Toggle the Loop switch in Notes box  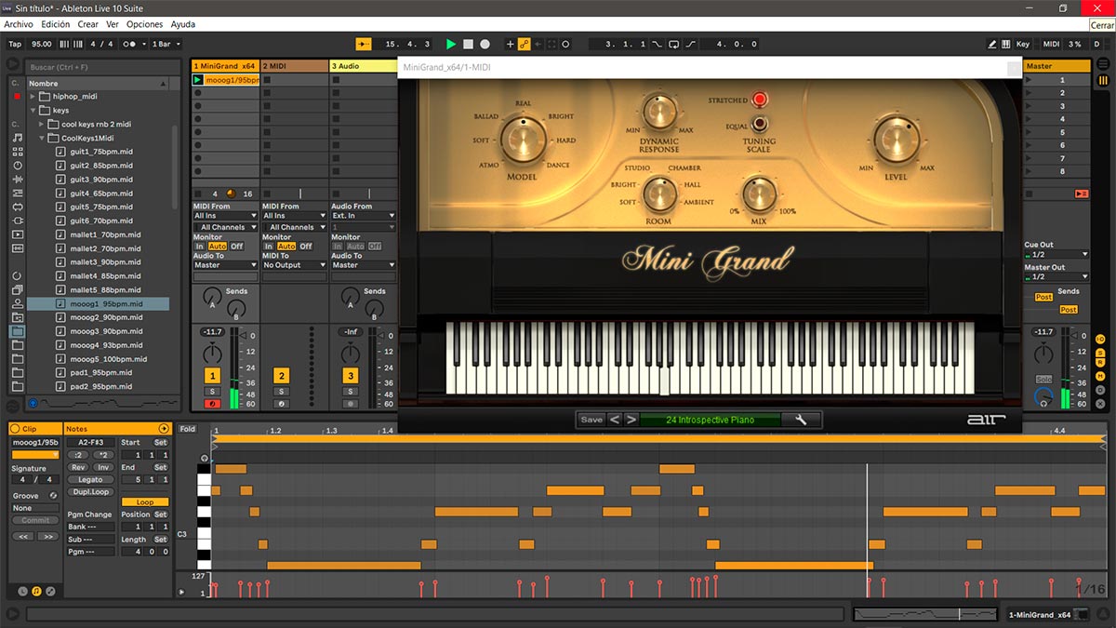coord(145,501)
